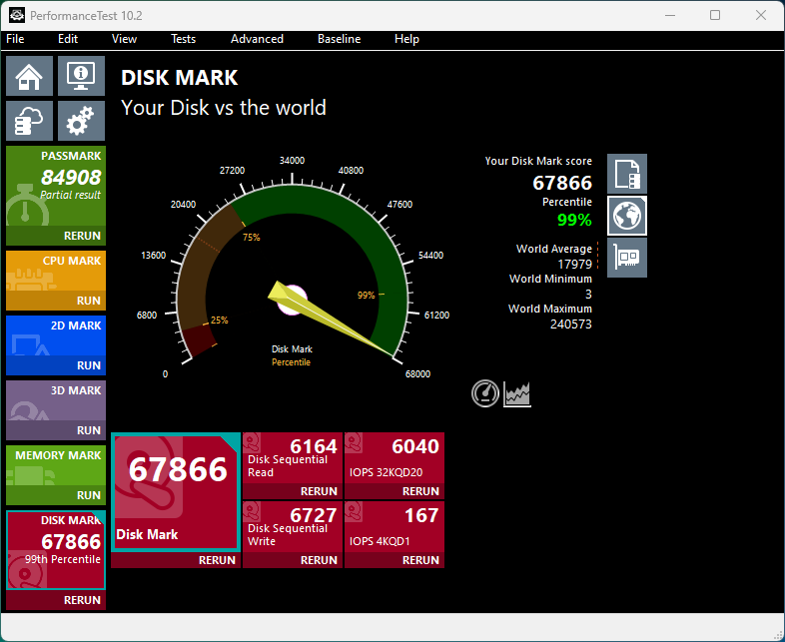Screen dimensions: 785x642
Task: Run the 3D Mark test
Action: click(x=88, y=430)
